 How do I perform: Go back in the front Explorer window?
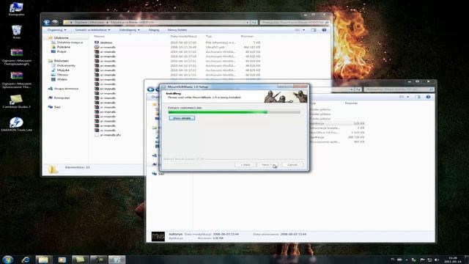tap(150, 89)
